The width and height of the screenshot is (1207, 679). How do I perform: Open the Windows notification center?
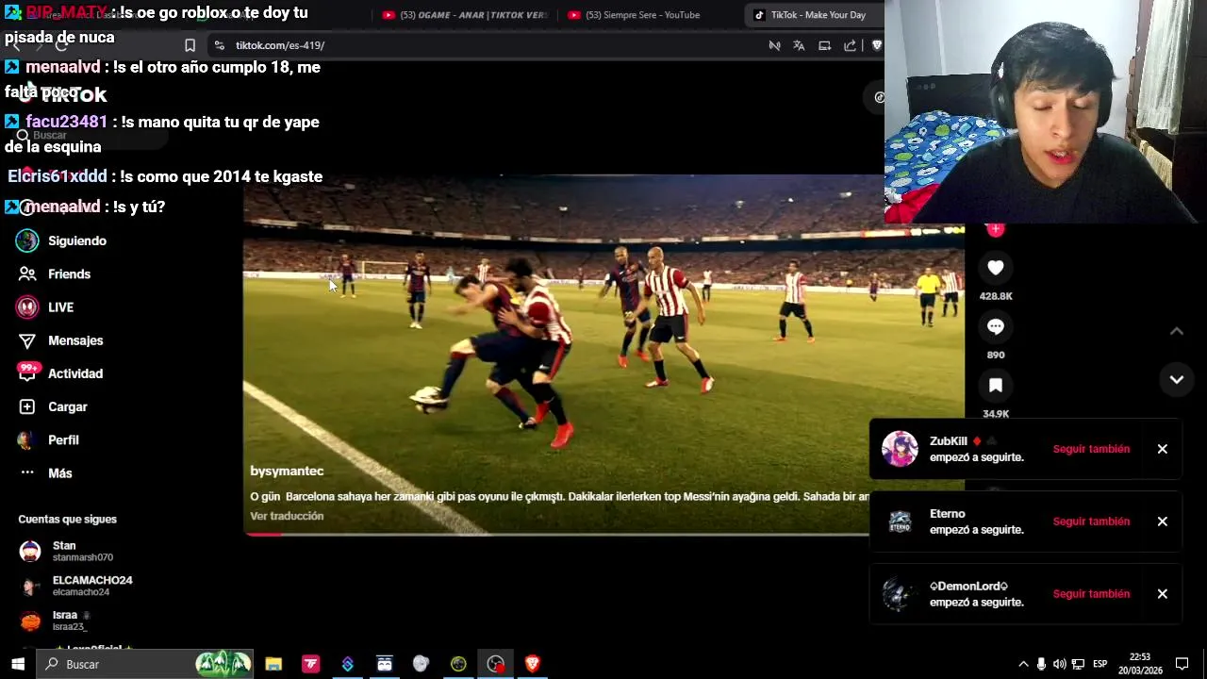pyautogui.click(x=1182, y=664)
